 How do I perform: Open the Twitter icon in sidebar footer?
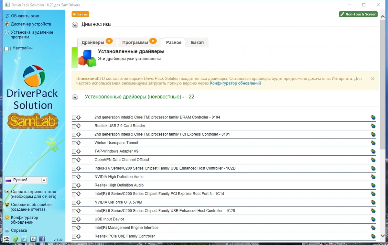pyautogui.click(x=24, y=239)
